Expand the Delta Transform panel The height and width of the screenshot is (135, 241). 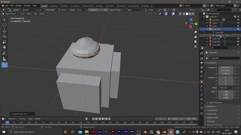click(x=216, y=102)
